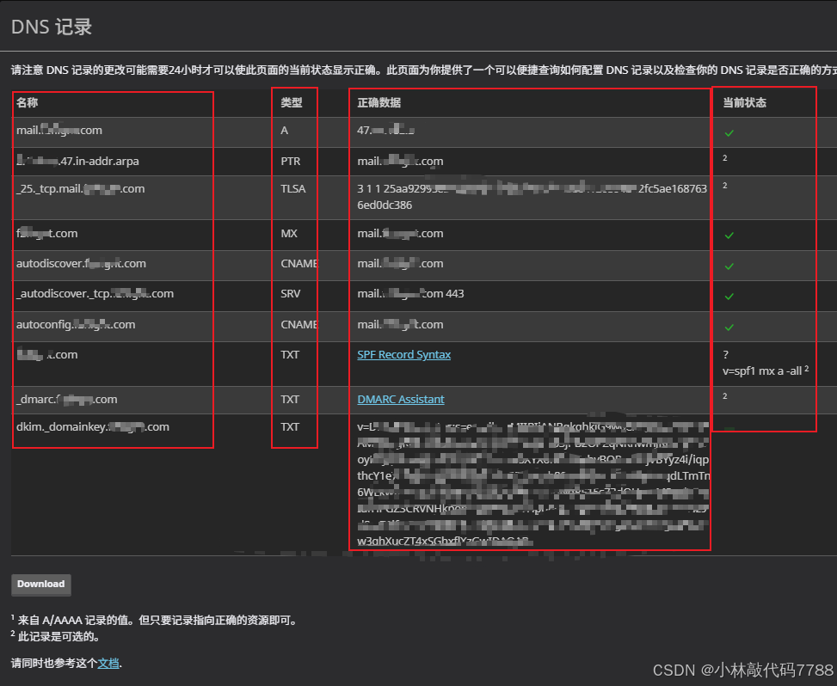Click the 名称 column header
This screenshot has height=686, width=837.
pos(27,102)
